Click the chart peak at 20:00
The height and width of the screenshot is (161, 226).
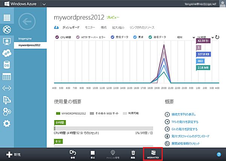pos(164,45)
